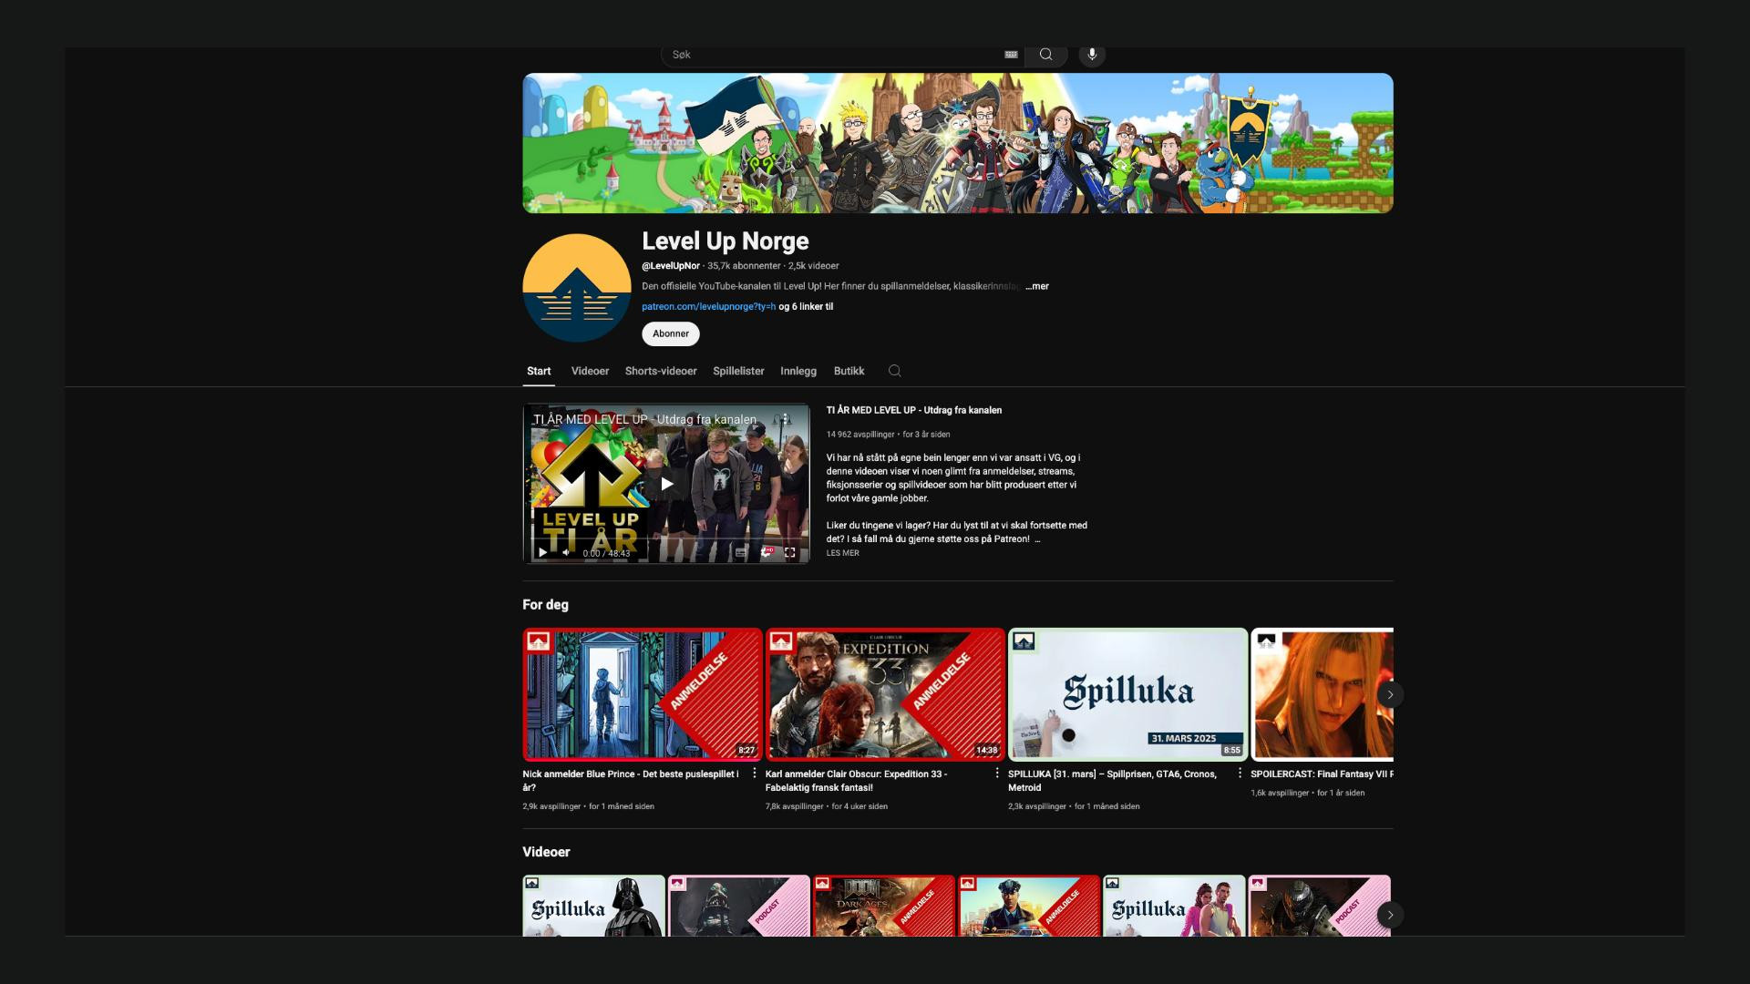Open Spilluka 31. mars 2025 thumbnail
1750x984 pixels.
tap(1127, 694)
